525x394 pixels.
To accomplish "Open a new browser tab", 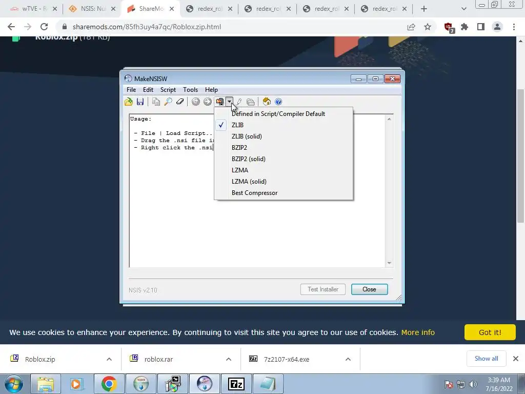I will pyautogui.click(x=424, y=9).
